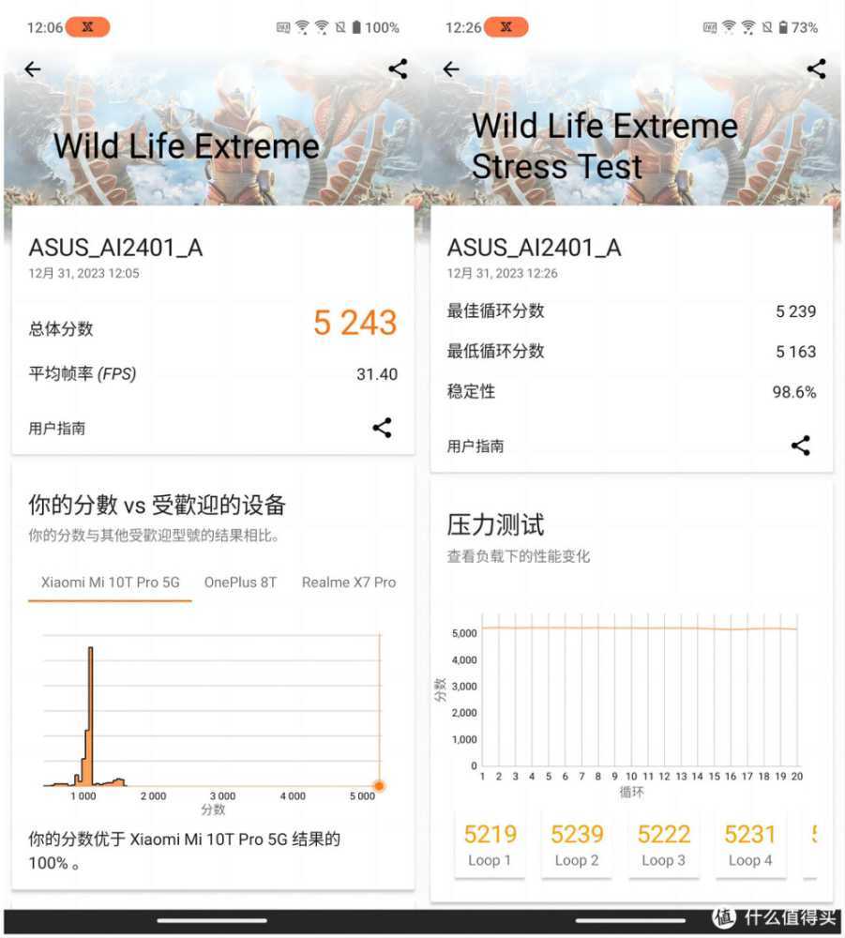Tap orange score marker on histogram
The height and width of the screenshot is (938, 845).
pyautogui.click(x=379, y=785)
